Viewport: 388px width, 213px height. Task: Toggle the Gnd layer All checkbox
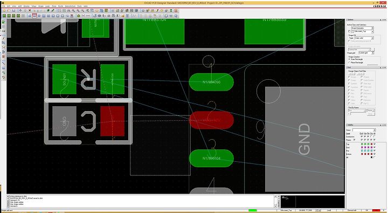point(375,147)
